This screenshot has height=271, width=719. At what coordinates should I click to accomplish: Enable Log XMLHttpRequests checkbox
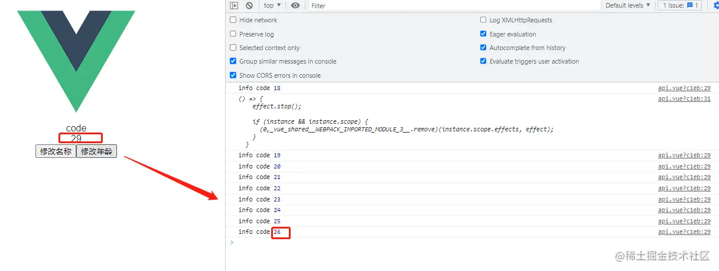click(x=484, y=20)
